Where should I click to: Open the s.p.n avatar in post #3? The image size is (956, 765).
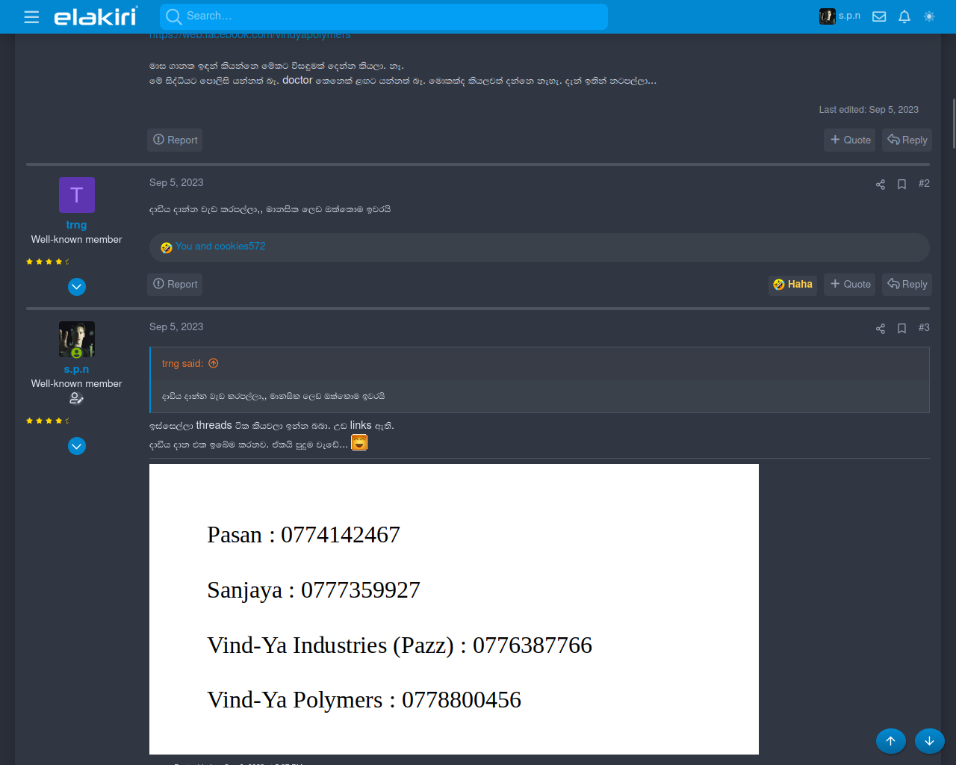click(x=77, y=339)
